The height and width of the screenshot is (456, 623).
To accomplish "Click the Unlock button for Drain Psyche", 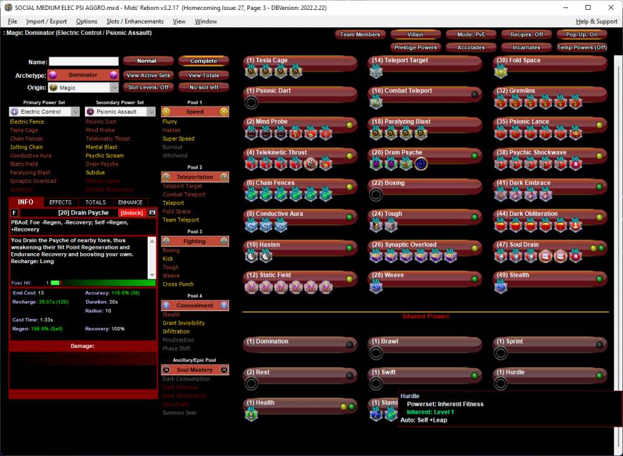I will (x=131, y=213).
